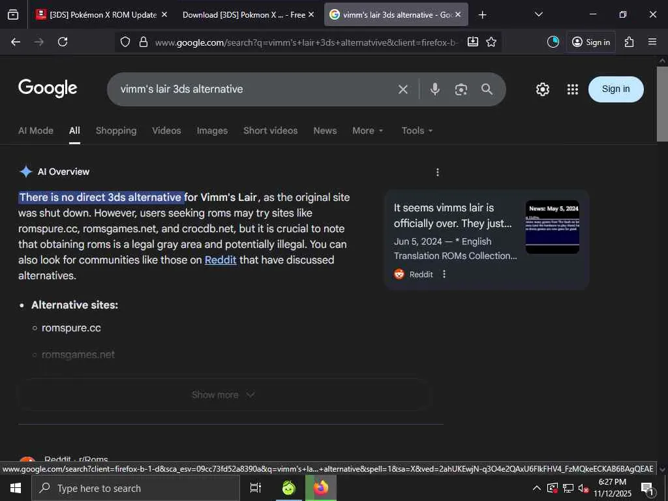The height and width of the screenshot is (501, 668).
Task: Click the Windows taskbar search box
Action: click(136, 488)
